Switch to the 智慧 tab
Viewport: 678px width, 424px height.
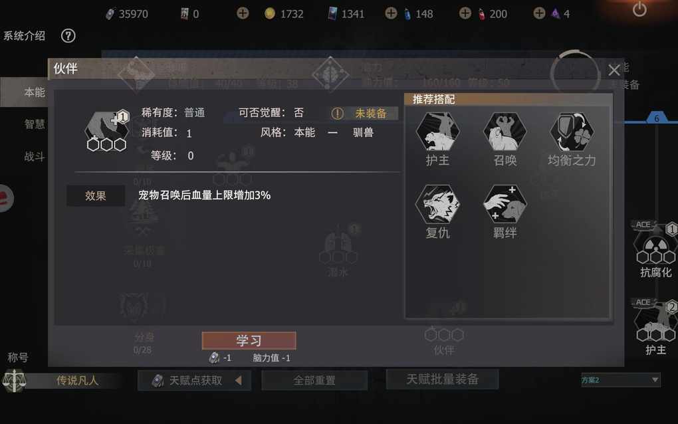pos(35,124)
